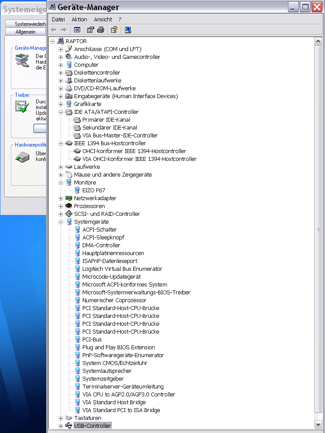The height and width of the screenshot is (433, 325).
Task: Open the Datei menu
Action: click(58, 20)
